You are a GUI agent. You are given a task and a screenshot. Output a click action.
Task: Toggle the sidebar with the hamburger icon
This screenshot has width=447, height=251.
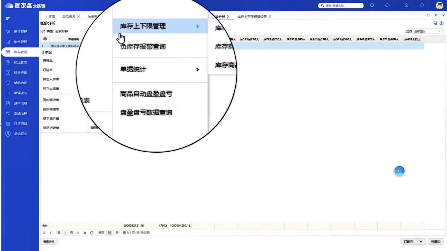coord(8,18)
